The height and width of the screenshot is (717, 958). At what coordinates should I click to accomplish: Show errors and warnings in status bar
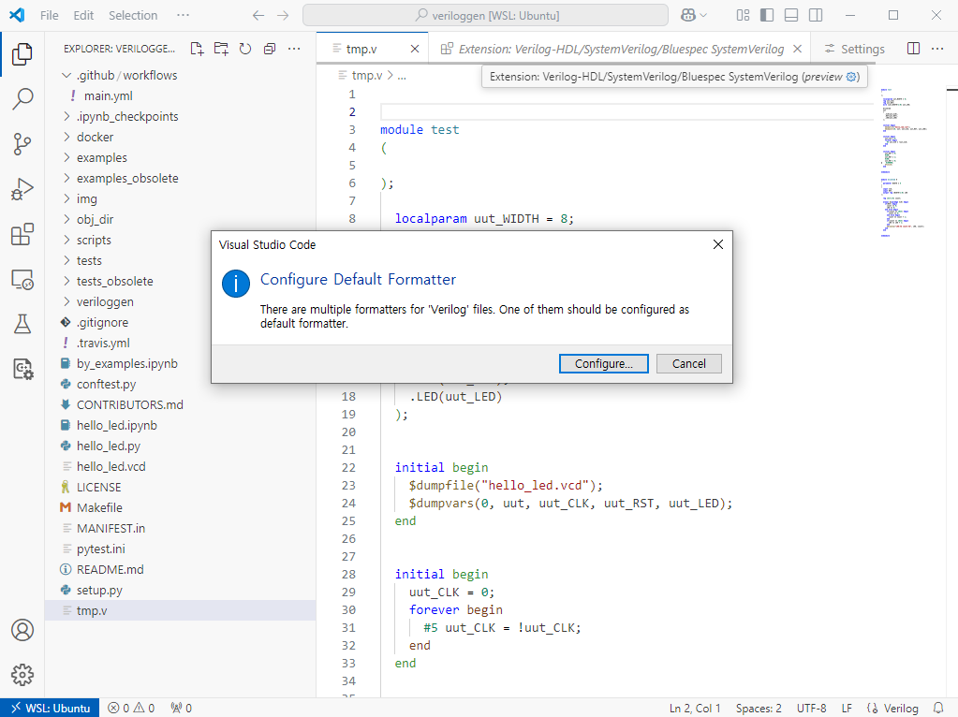click(x=131, y=708)
